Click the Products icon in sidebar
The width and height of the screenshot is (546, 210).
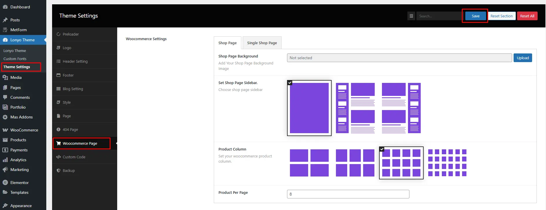point(5,140)
